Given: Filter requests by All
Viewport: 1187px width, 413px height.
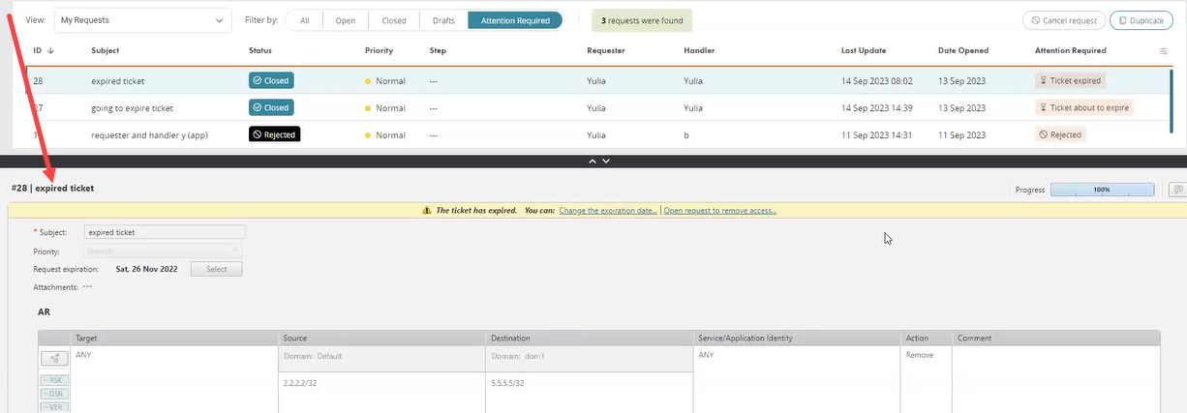Looking at the screenshot, I should [x=305, y=20].
